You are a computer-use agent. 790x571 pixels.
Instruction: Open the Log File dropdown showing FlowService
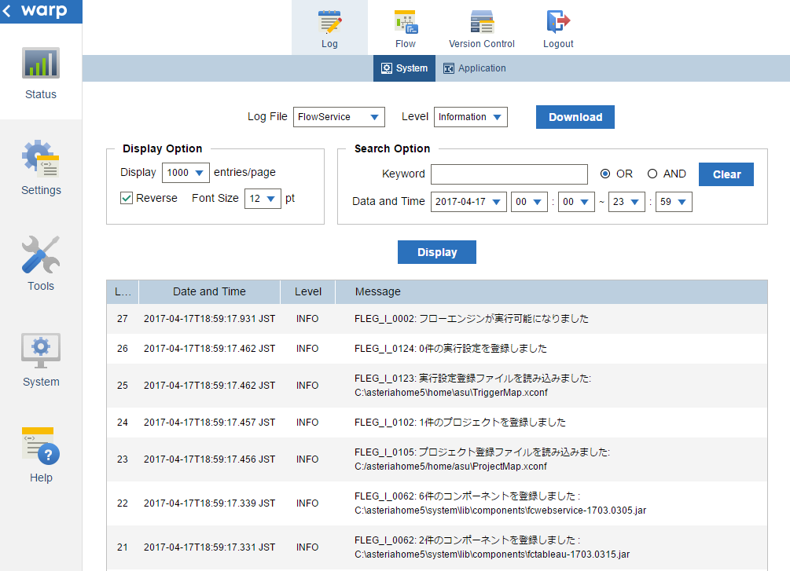point(339,116)
